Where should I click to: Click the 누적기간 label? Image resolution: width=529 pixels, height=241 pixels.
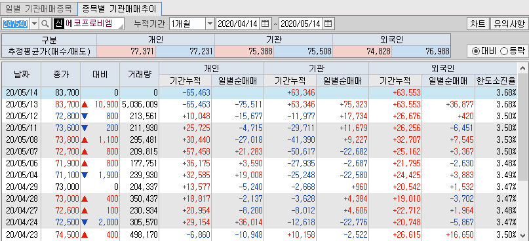pos(149,24)
